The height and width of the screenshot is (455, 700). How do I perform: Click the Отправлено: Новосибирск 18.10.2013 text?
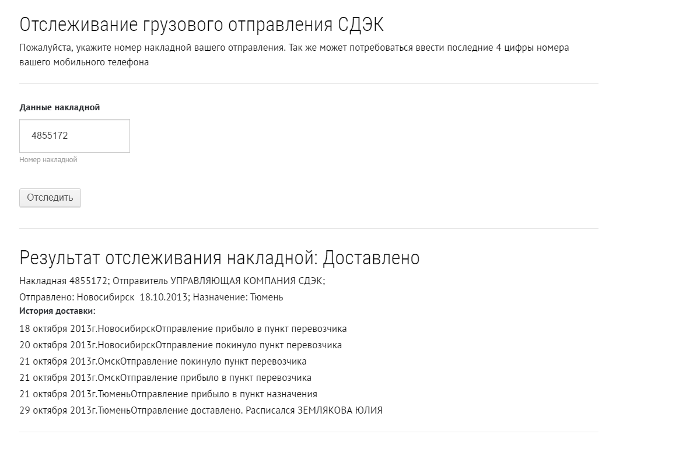[104, 297]
